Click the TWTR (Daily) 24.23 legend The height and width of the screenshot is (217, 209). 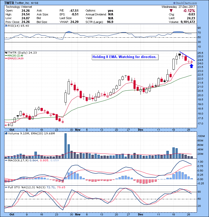[22, 53]
